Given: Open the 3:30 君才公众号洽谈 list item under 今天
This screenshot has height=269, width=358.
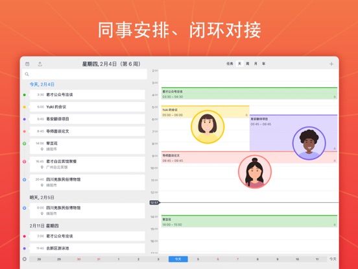Looking at the screenshot, I should (x=87, y=95).
